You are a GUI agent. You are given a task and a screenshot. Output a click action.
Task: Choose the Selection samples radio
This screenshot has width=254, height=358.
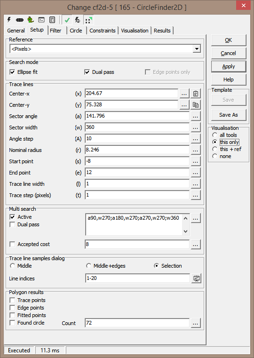(156, 266)
